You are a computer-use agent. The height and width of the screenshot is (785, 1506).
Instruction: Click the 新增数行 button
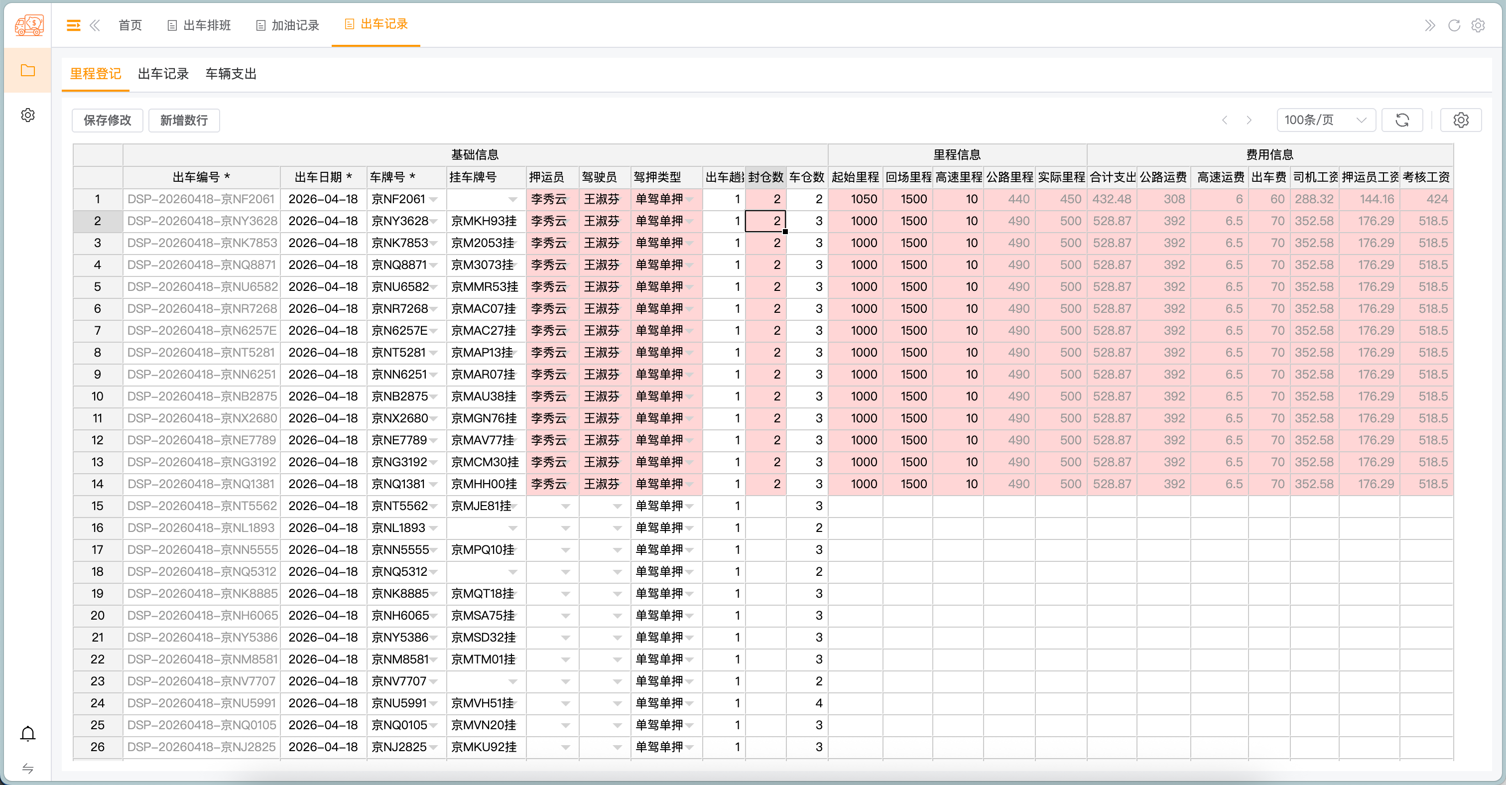click(x=184, y=121)
